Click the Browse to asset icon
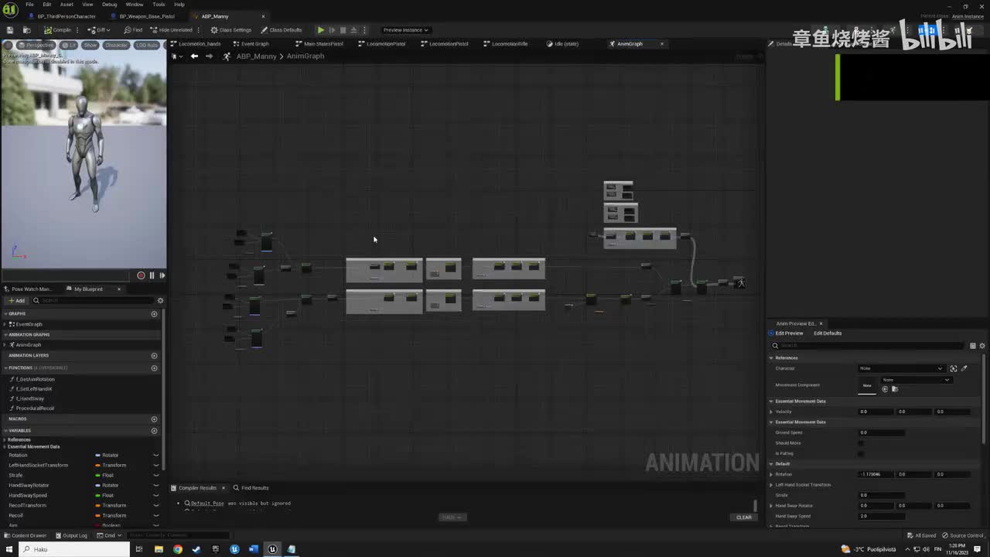This screenshot has width=990, height=557. point(27,30)
